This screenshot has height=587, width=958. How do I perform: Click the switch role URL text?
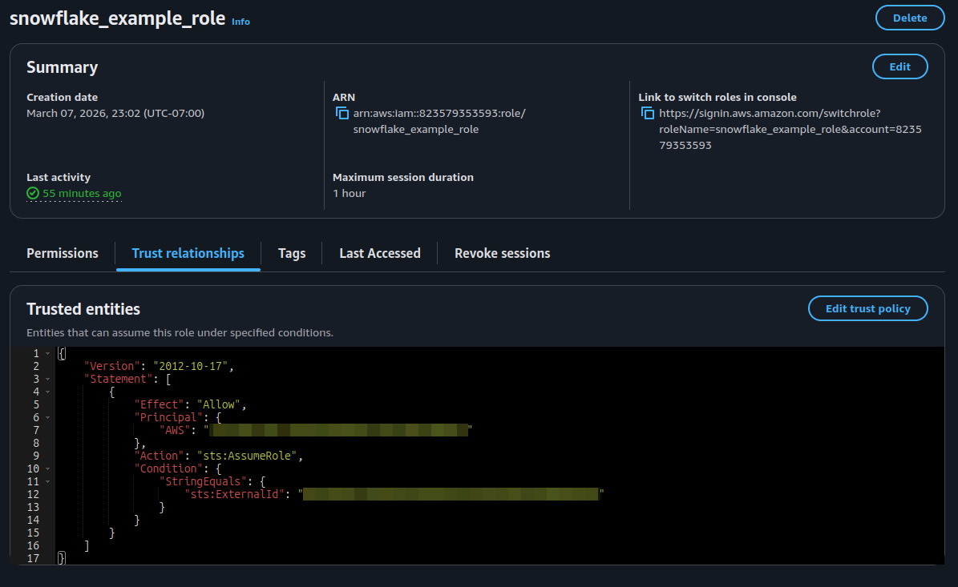(x=790, y=129)
